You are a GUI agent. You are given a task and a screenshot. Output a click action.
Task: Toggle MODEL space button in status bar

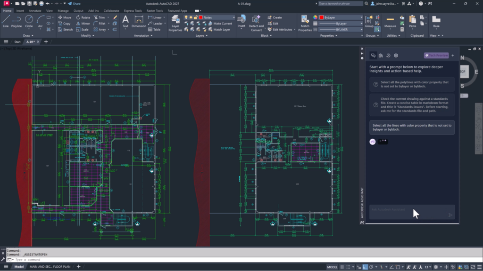pyautogui.click(x=332, y=267)
